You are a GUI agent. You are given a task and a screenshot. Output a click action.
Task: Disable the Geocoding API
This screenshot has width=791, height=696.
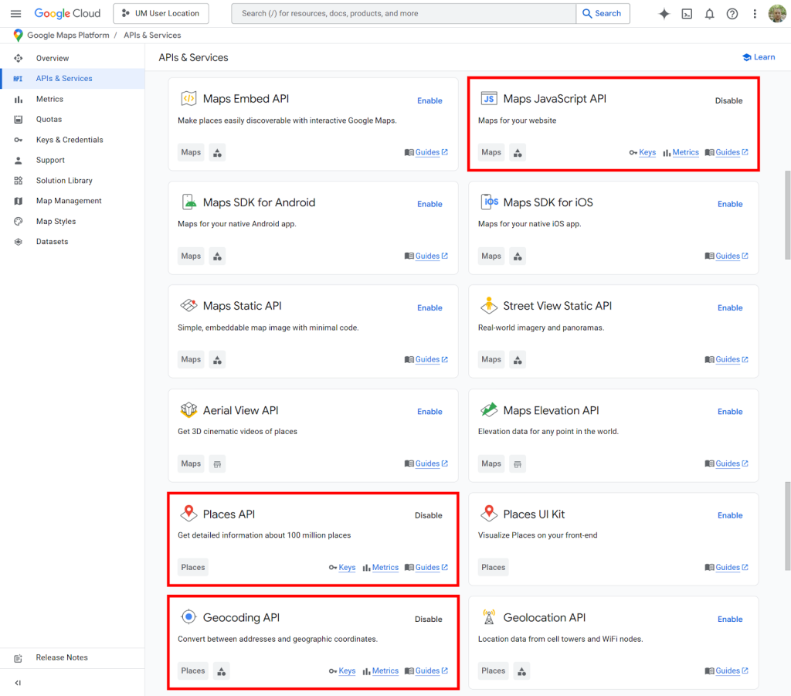tap(428, 619)
